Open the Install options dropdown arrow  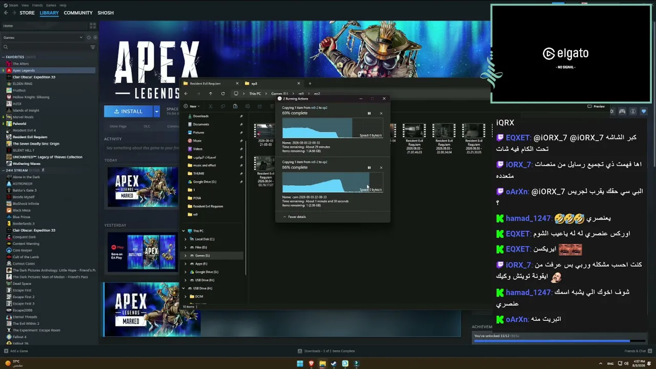[156, 111]
